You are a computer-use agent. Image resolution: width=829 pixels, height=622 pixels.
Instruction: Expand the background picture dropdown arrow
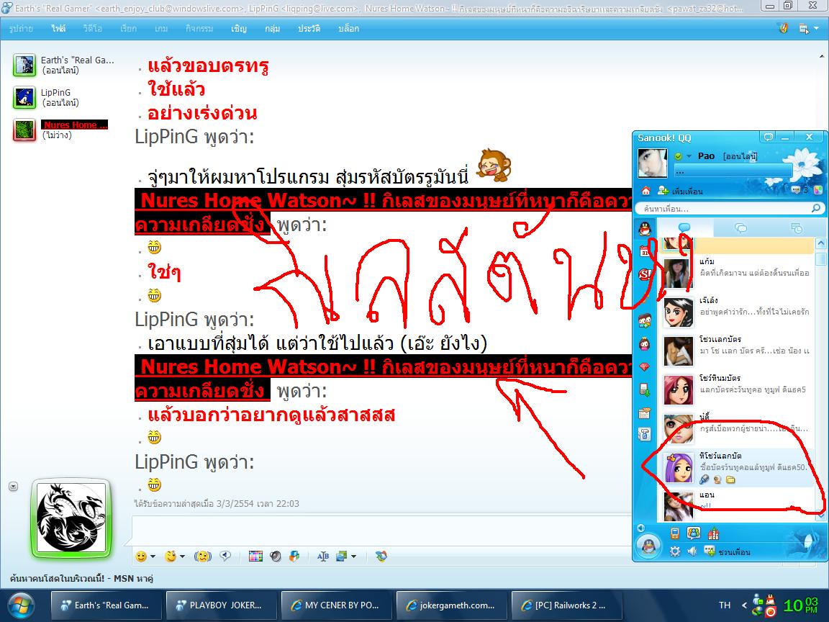coord(353,557)
